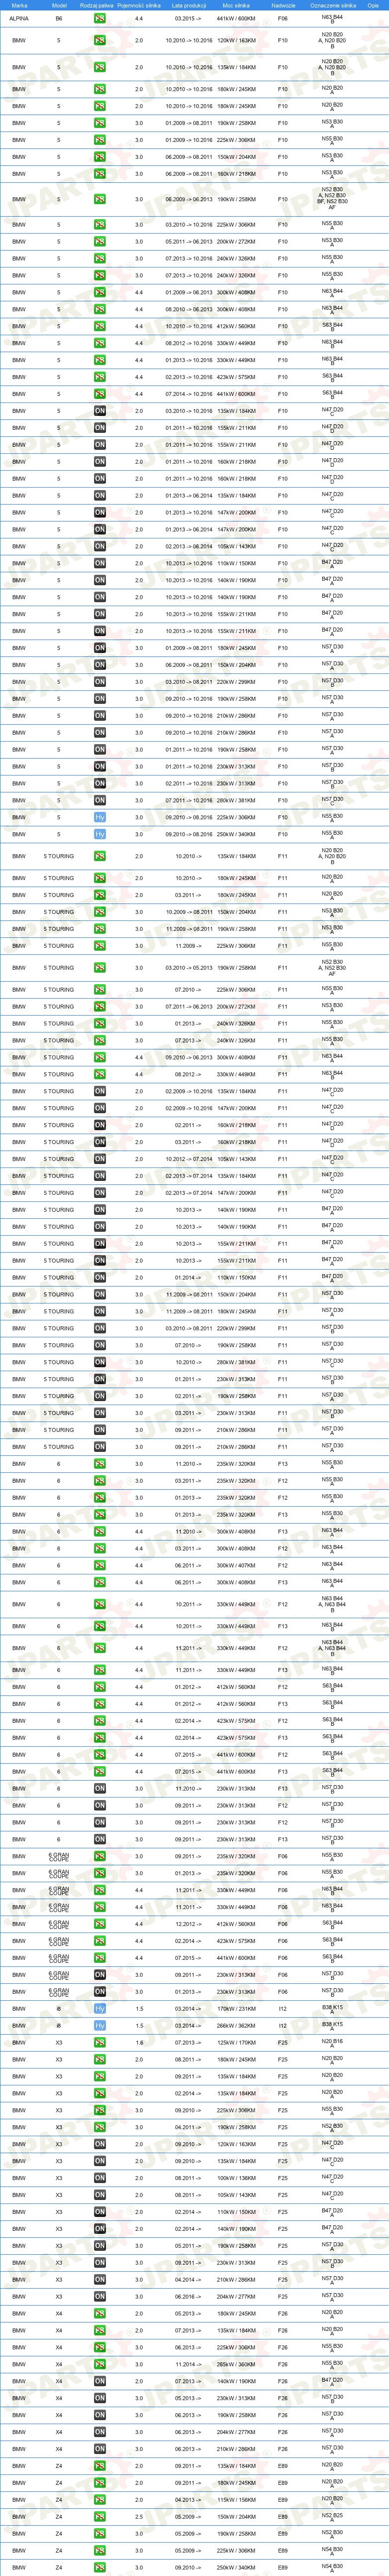Click petrol icon in 6 GRAN COUPE 412kW / 560KM row
The width and height of the screenshot is (389, 2576).
click(x=100, y=1924)
